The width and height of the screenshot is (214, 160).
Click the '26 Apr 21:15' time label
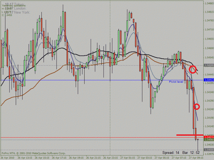tap(93, 158)
